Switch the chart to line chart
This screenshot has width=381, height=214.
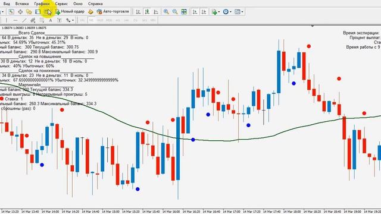click(x=156, y=12)
